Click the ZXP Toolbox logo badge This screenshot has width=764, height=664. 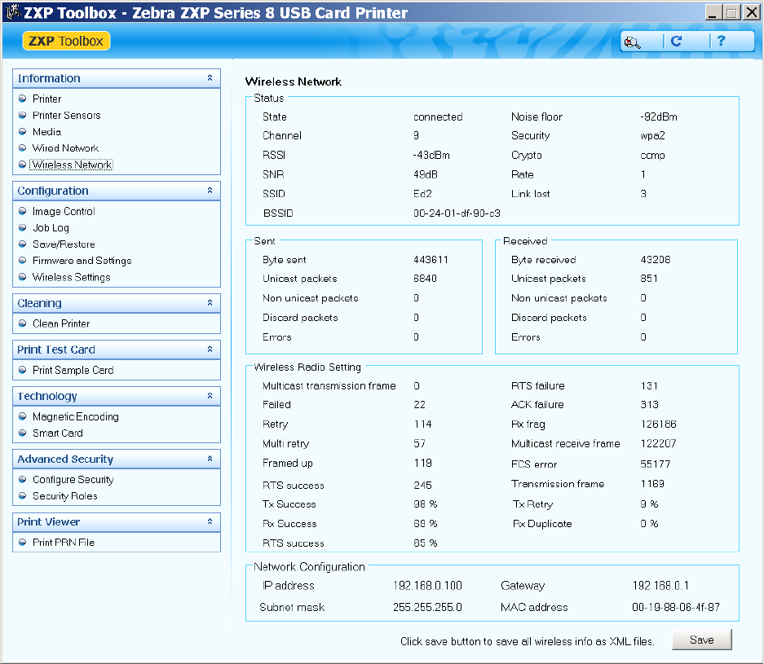(x=66, y=41)
